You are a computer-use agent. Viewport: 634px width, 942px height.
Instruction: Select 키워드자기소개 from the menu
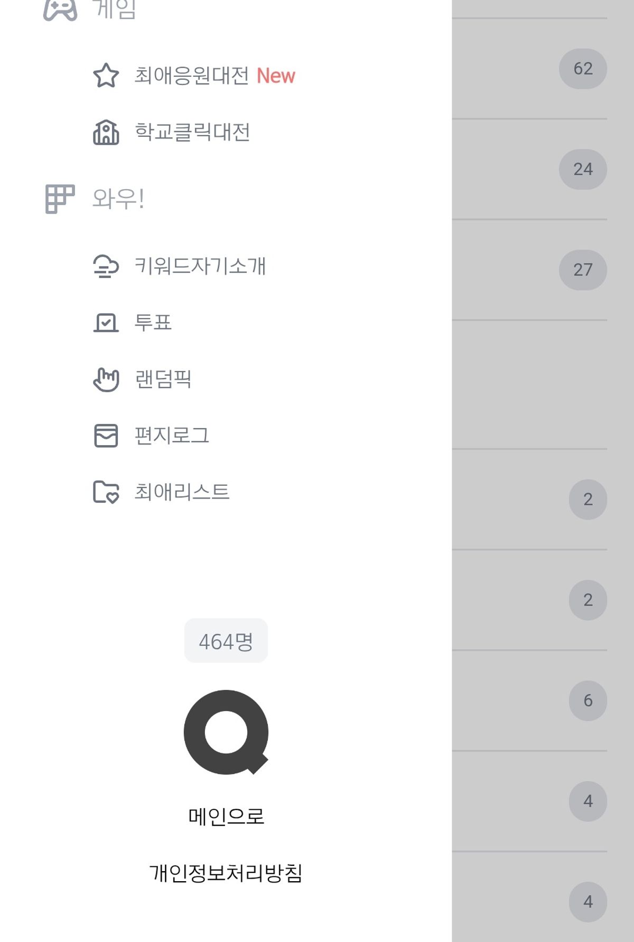click(200, 266)
